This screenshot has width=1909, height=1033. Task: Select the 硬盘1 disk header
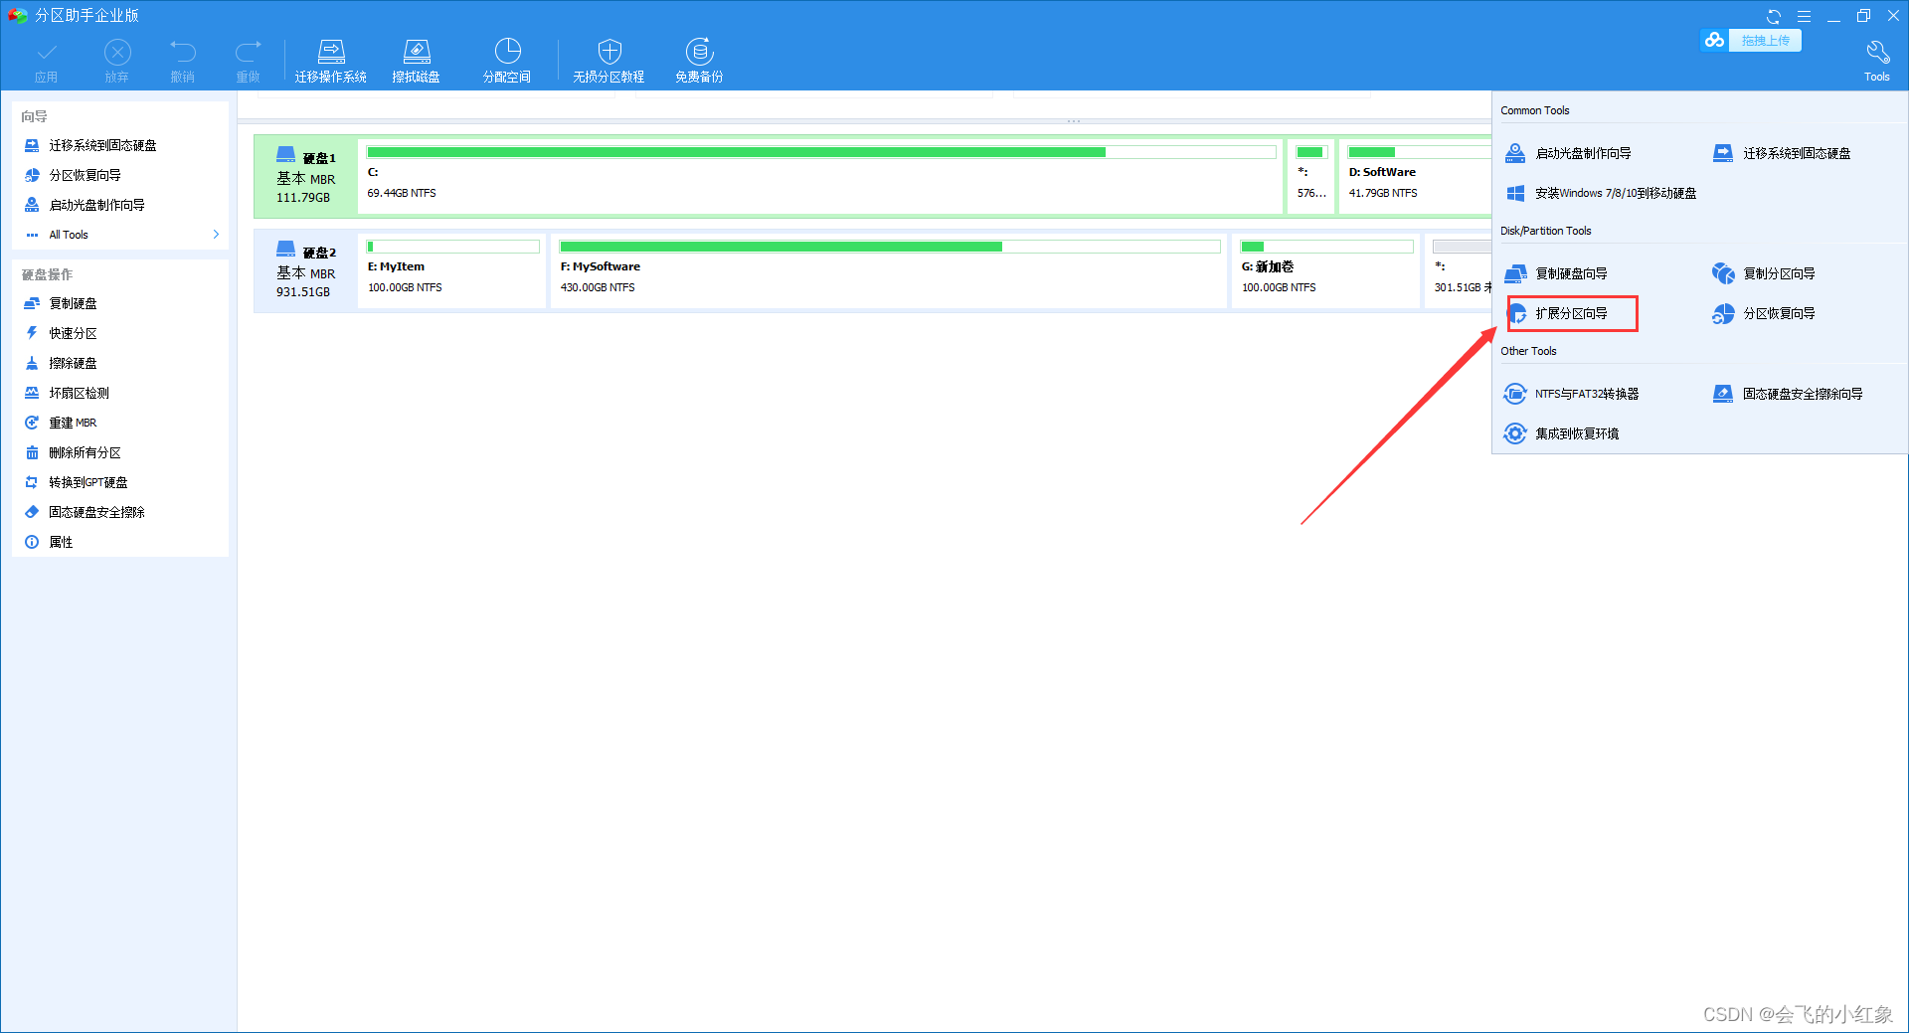point(305,177)
